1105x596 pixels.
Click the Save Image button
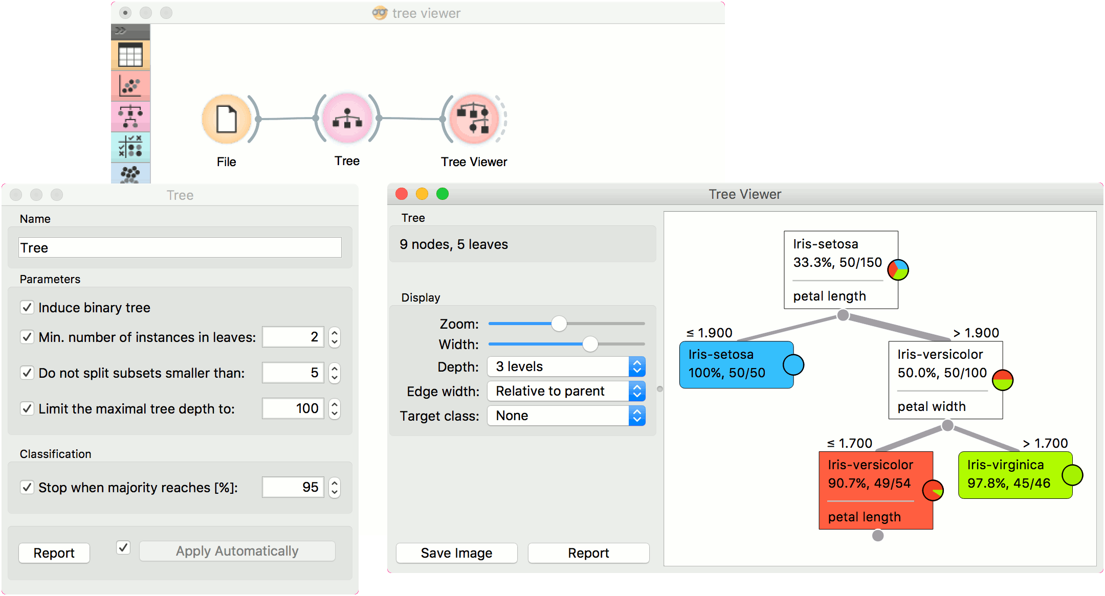coord(456,553)
